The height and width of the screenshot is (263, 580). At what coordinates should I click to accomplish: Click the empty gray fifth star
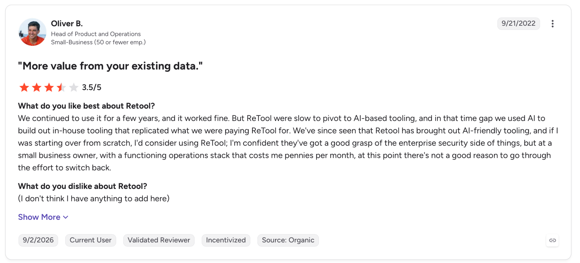74,88
